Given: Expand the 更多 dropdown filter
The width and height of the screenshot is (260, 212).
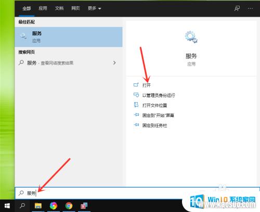Looking at the screenshot, I should pos(94,8).
